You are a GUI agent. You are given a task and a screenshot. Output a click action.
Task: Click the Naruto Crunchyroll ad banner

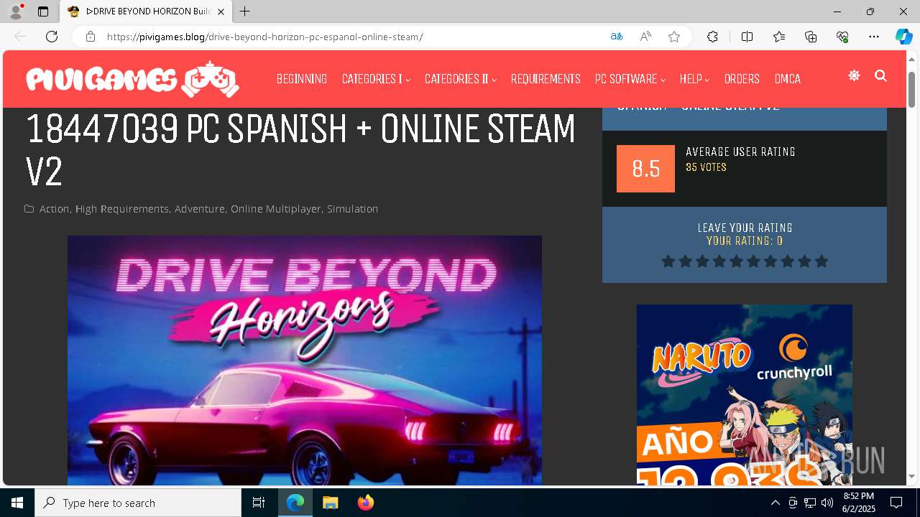(745, 395)
